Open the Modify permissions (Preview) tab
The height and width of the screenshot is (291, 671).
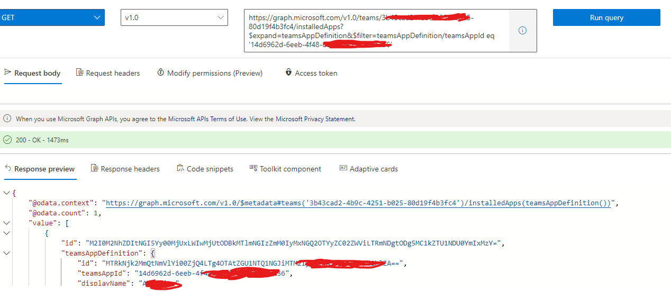(210, 73)
